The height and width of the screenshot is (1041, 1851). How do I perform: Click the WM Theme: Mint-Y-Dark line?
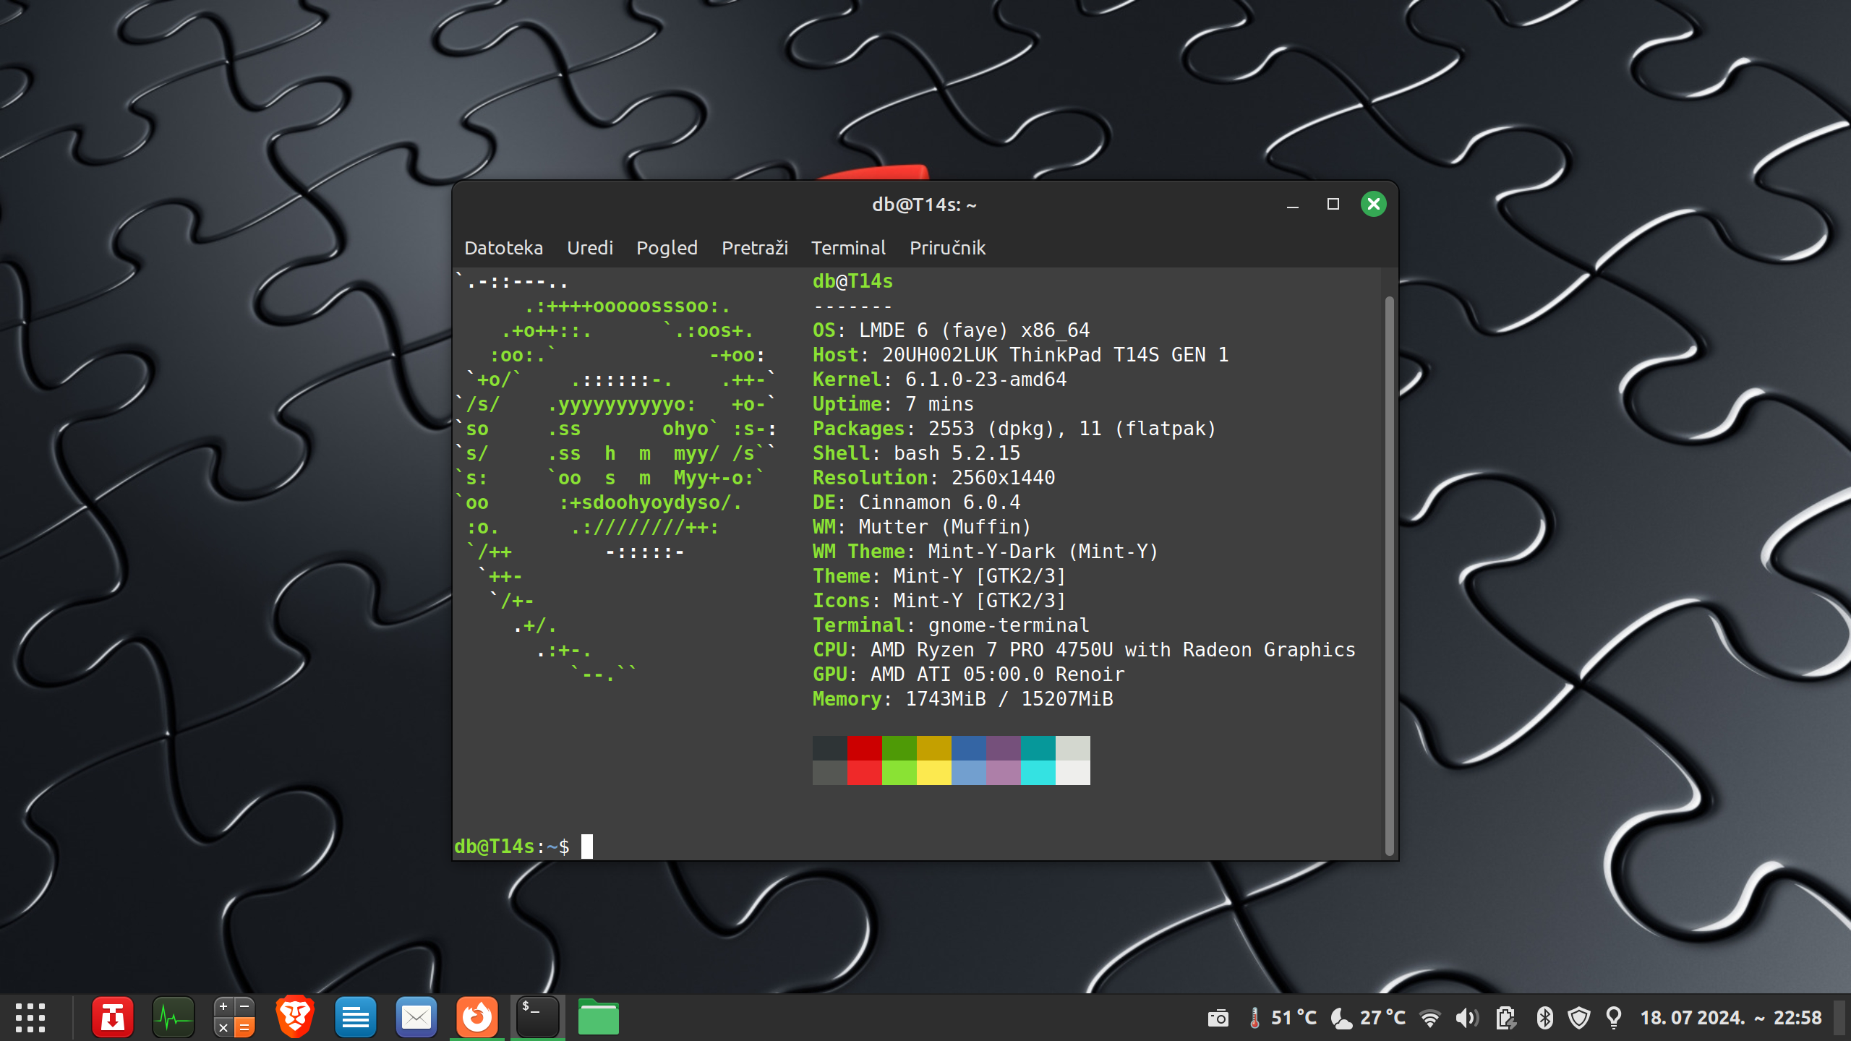[x=986, y=552]
